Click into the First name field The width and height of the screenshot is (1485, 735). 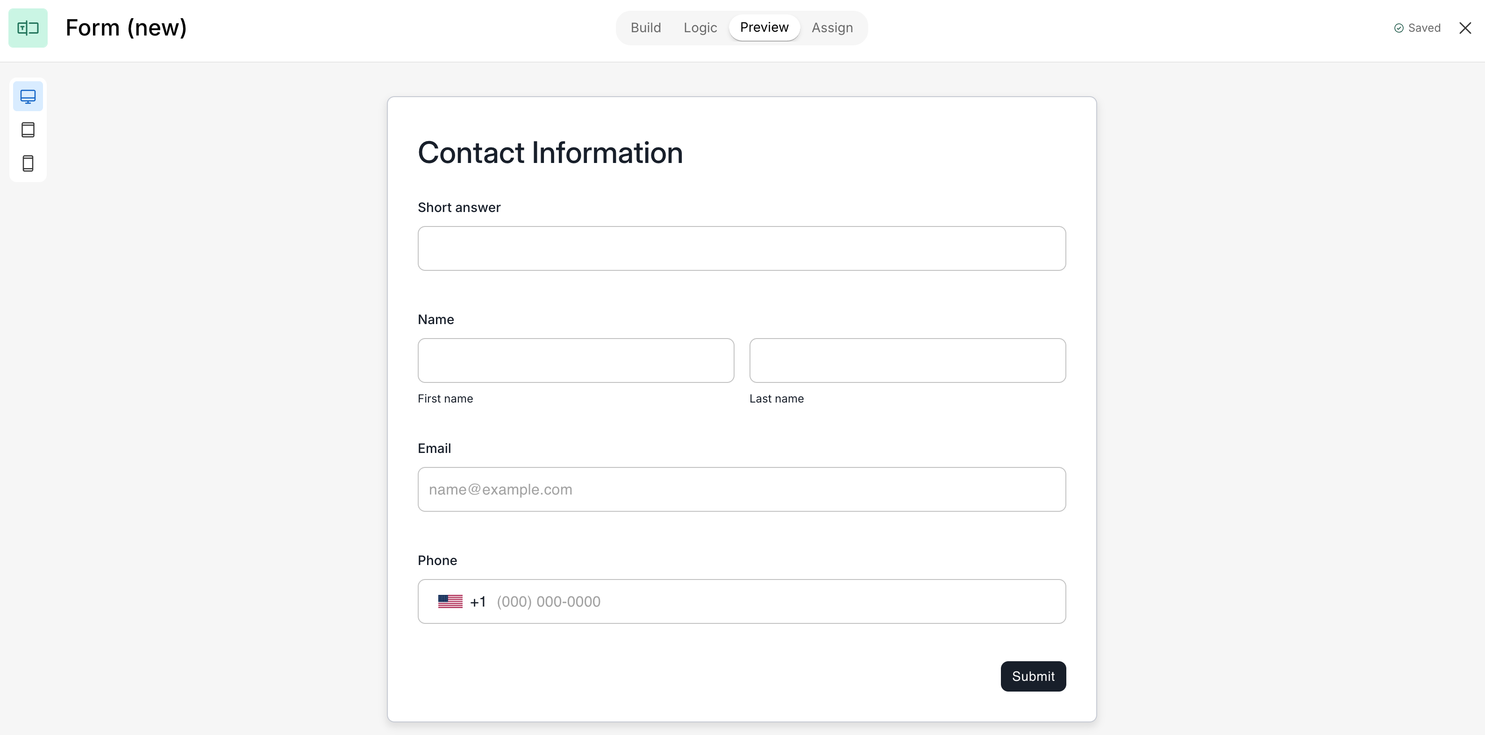(575, 360)
